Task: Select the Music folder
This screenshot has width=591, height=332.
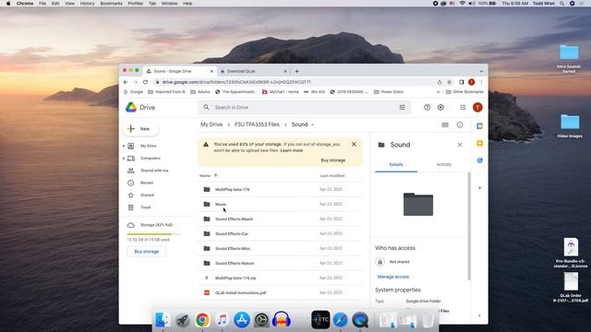Action: 280,204
